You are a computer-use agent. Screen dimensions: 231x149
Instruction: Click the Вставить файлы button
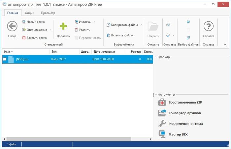click(120, 35)
